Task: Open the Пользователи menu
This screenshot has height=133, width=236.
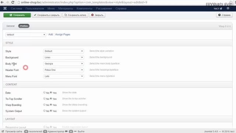Action: click(x=35, y=8)
